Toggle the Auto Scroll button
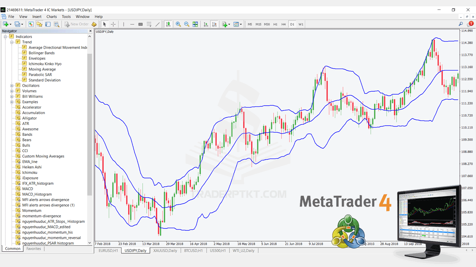This screenshot has height=267, width=476. 206,24
